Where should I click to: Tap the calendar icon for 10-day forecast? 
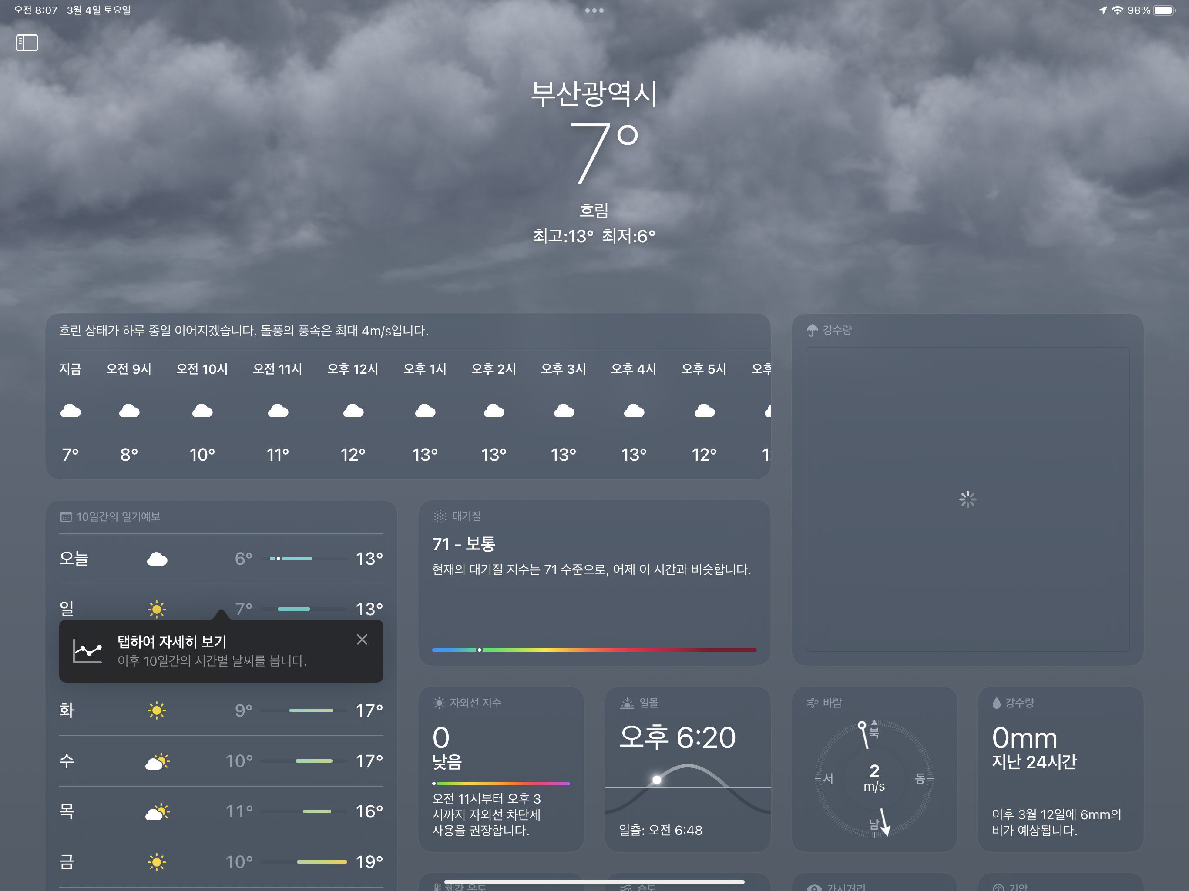click(66, 517)
